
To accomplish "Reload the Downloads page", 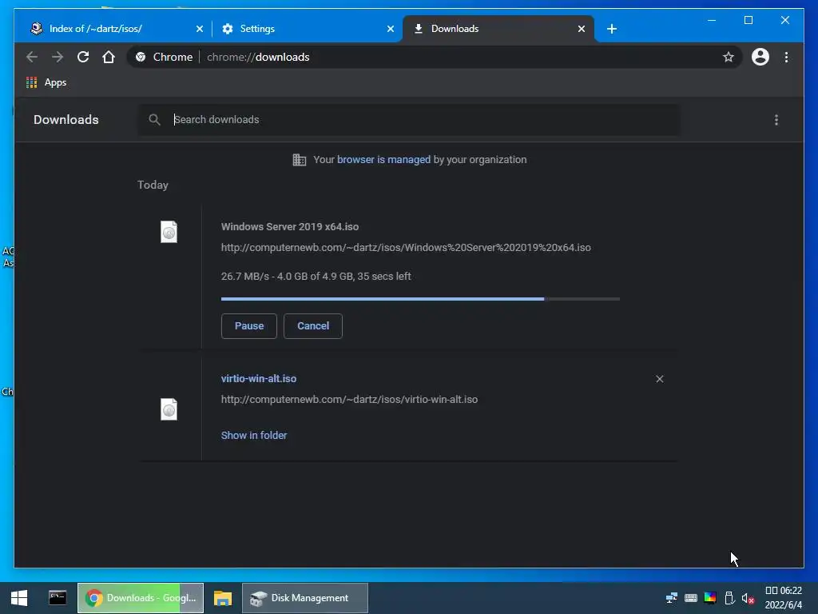I will pos(83,57).
